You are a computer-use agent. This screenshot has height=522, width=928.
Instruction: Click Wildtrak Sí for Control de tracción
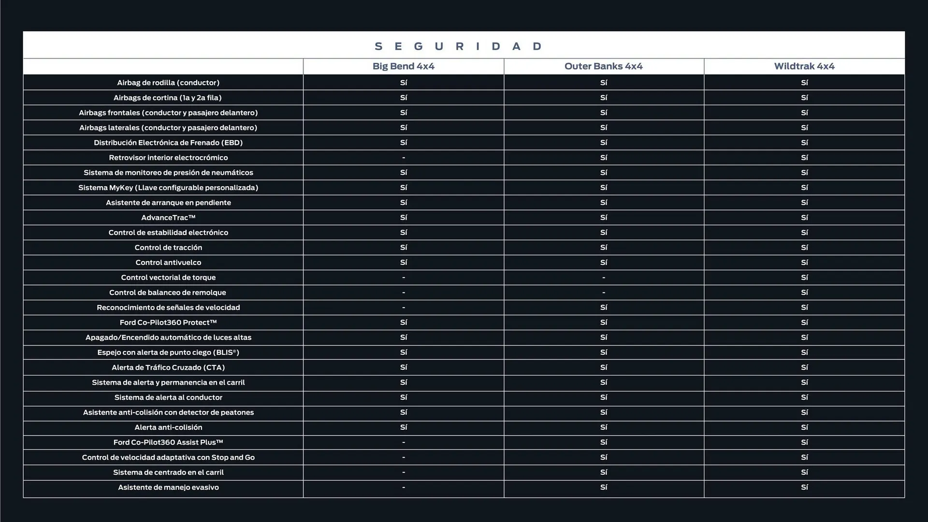[804, 247]
